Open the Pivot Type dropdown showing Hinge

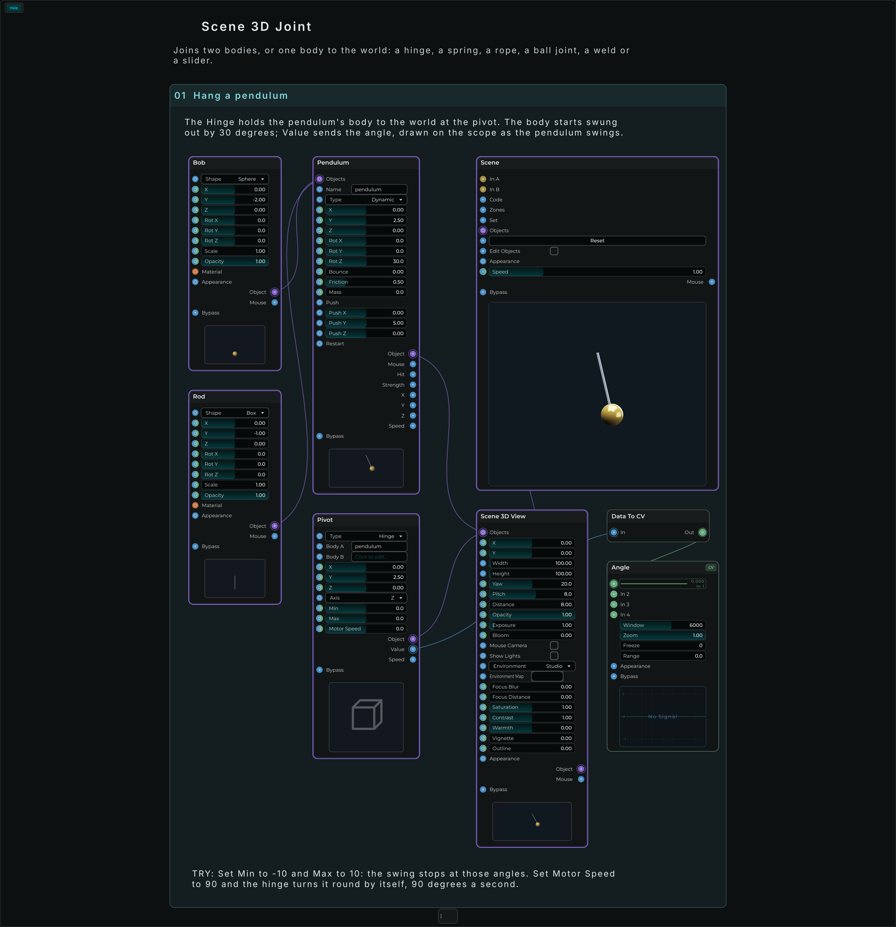(366, 536)
